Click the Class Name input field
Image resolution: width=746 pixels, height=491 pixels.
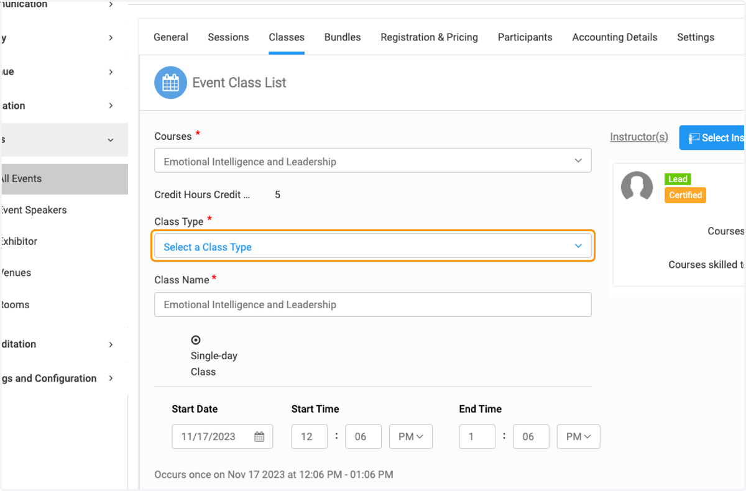pyautogui.click(x=373, y=305)
